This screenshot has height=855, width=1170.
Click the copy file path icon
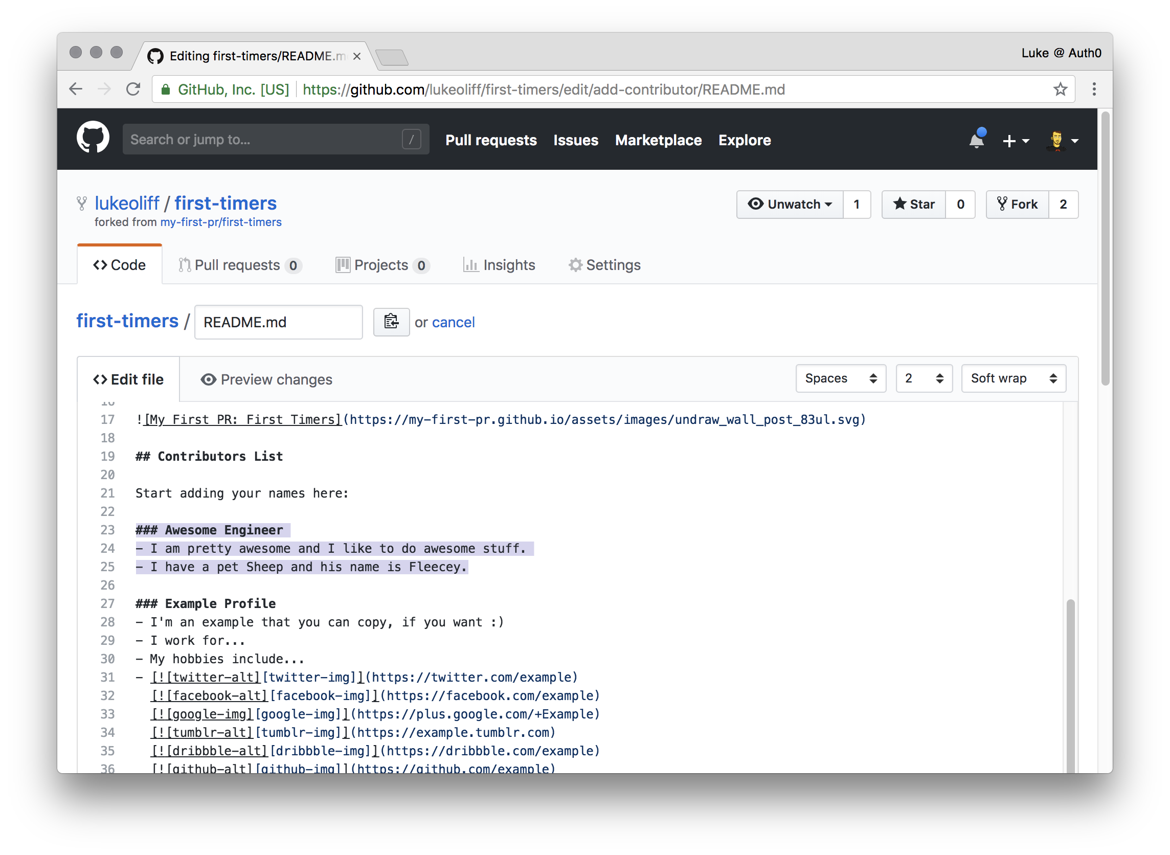[389, 322]
